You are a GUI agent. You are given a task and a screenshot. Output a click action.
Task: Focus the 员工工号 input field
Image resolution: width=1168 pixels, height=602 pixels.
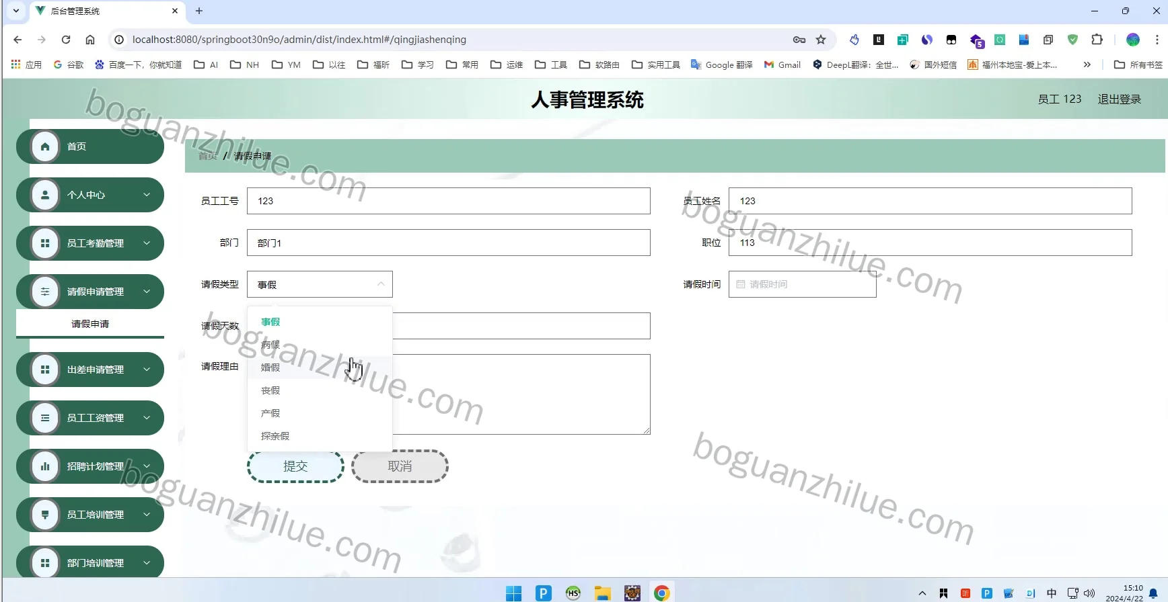pos(448,201)
